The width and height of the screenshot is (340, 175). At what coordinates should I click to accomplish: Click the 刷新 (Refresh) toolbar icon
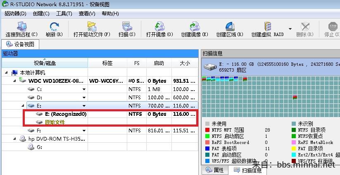click(54, 26)
